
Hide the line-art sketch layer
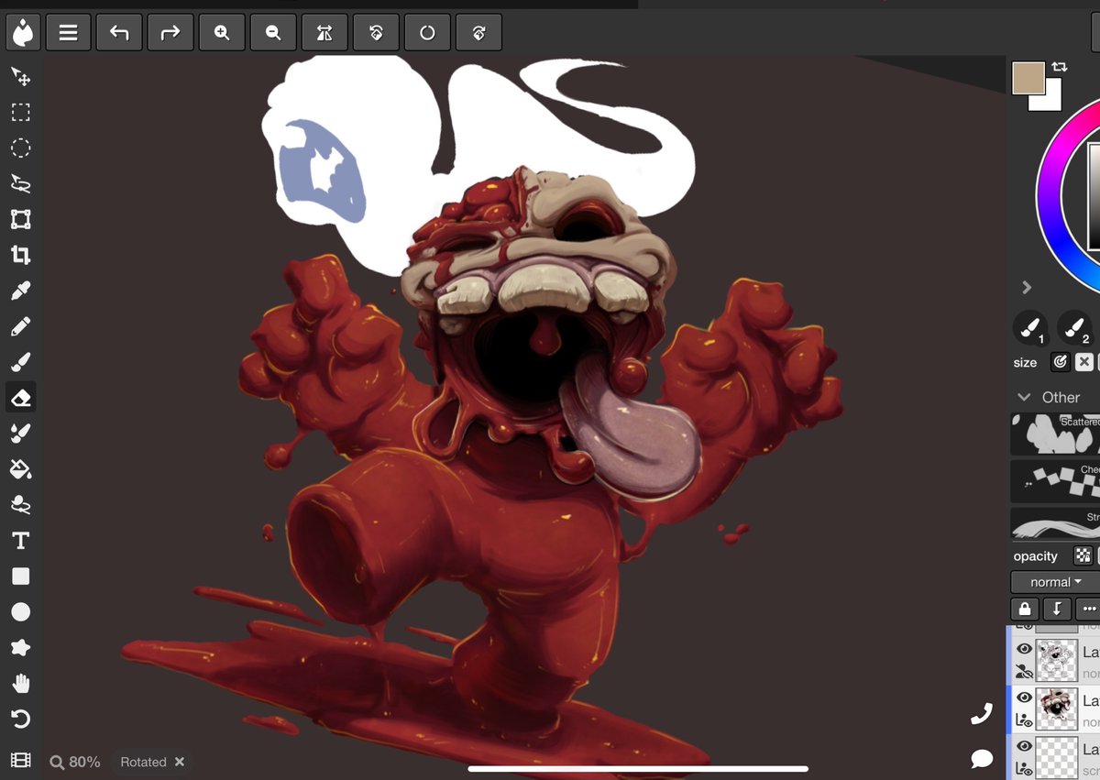coord(1024,649)
